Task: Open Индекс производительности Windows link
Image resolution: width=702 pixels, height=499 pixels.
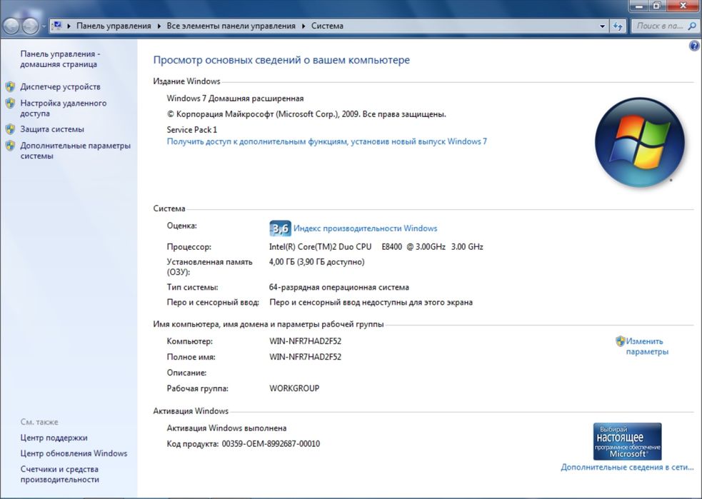Action: (x=366, y=228)
